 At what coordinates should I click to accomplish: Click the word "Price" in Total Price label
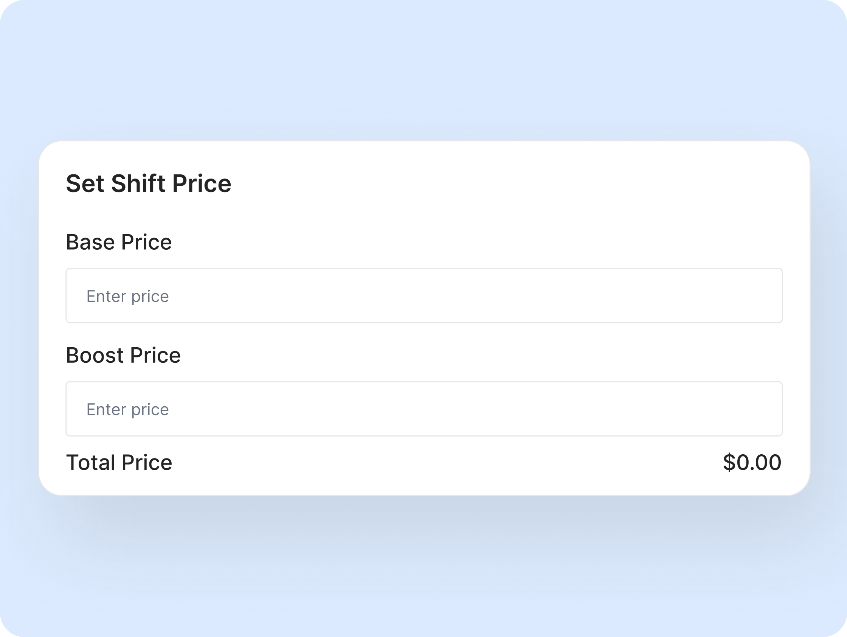coord(147,462)
